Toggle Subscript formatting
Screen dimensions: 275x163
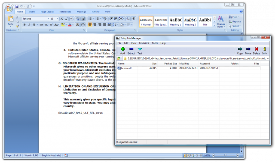pyautogui.click(x=46, y=25)
